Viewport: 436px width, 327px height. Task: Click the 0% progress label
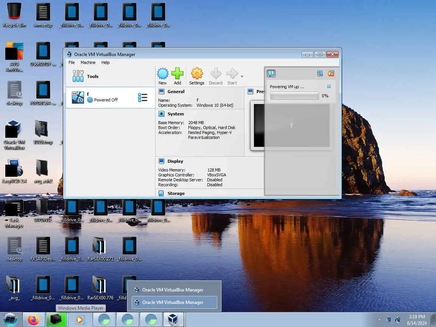[x=325, y=96]
